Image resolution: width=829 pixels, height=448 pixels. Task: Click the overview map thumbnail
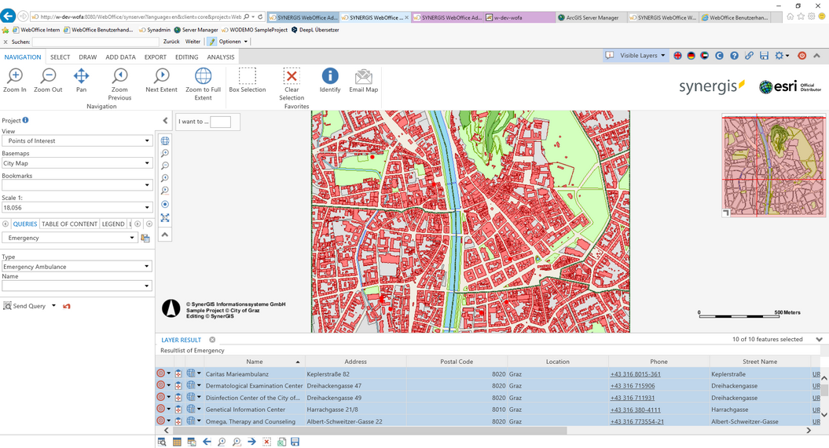(x=773, y=166)
